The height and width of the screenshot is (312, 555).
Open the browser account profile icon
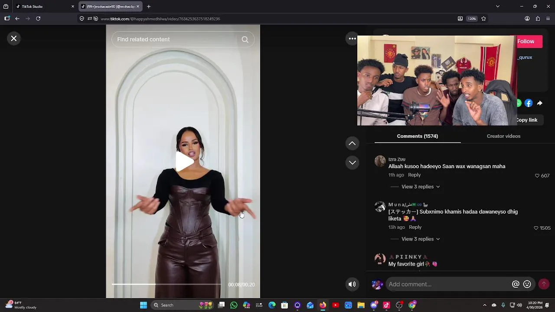tap(527, 19)
